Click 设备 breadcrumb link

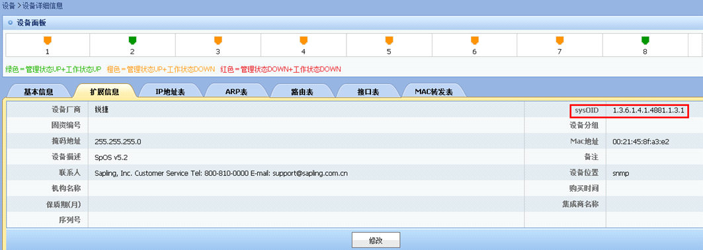[x=9, y=6]
